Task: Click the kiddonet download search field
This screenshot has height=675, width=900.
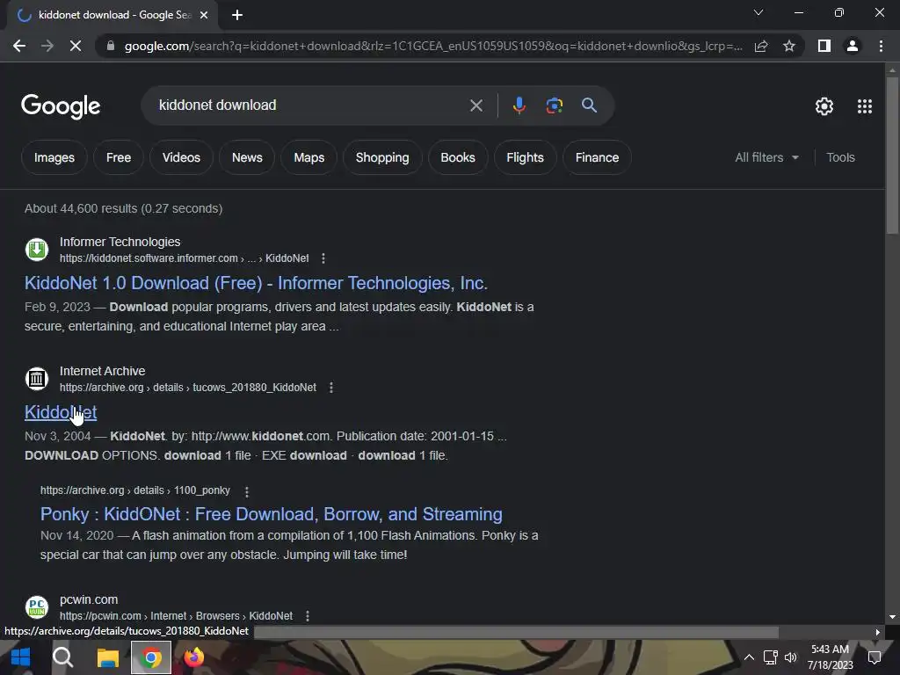Action: pos(310,105)
